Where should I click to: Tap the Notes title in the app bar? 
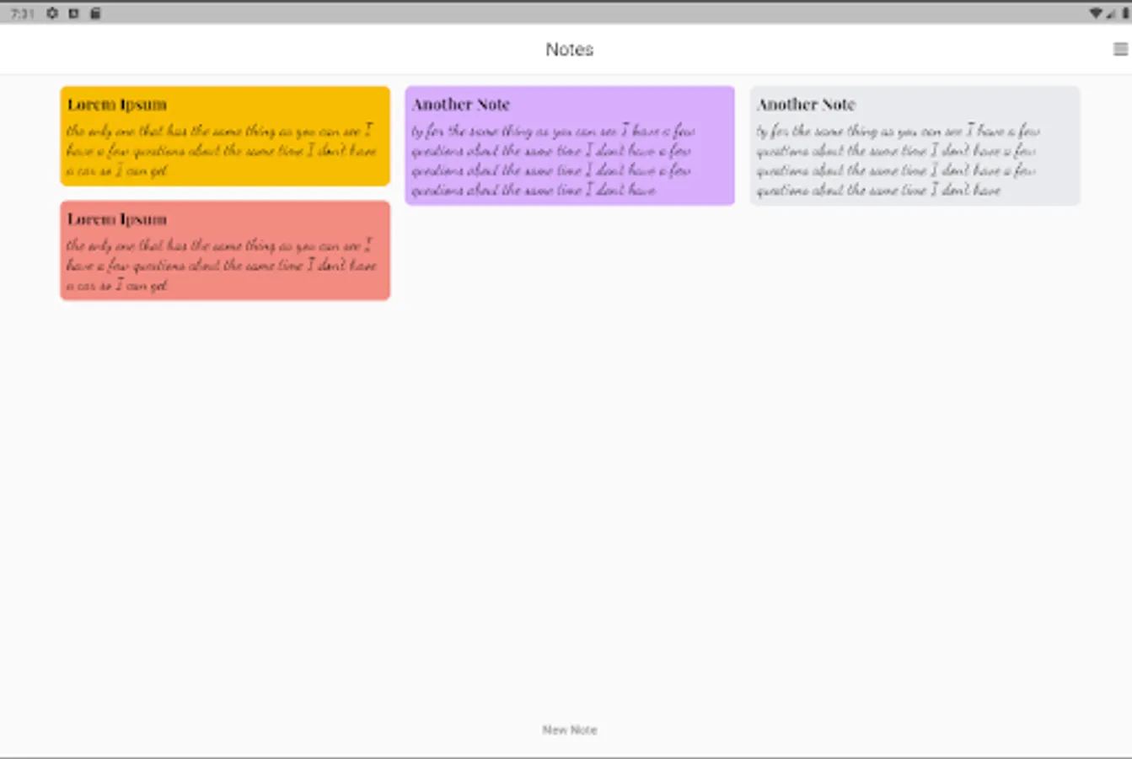[x=569, y=50]
